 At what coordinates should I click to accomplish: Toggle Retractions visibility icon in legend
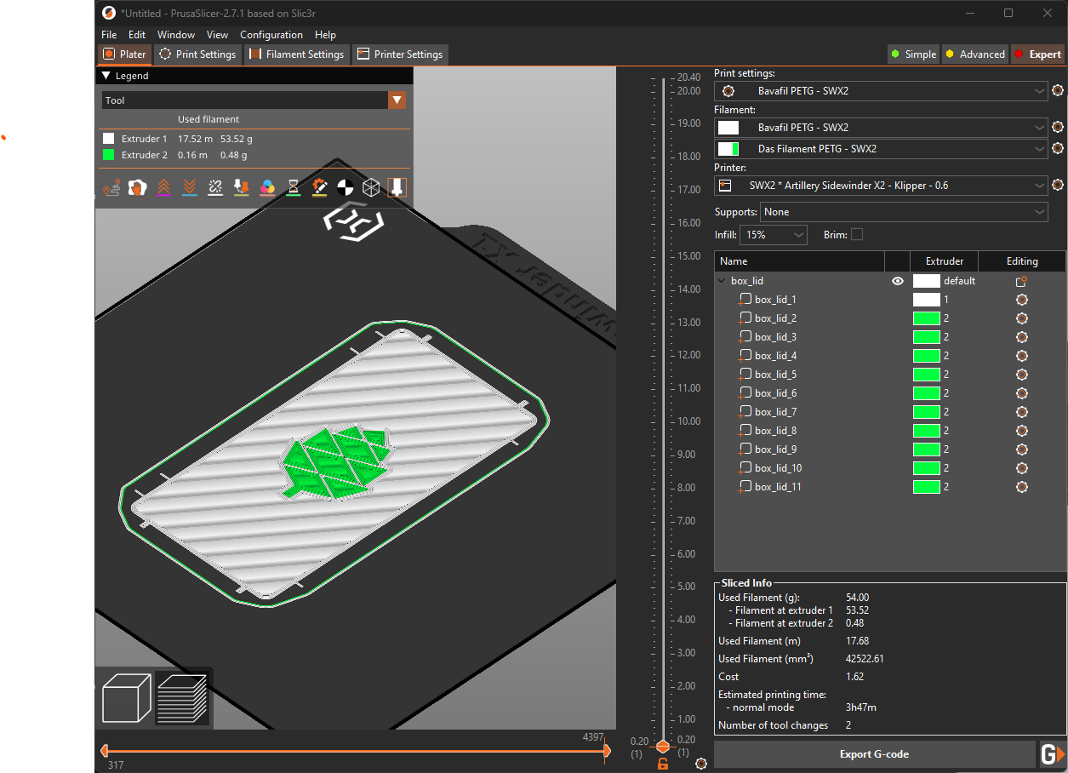coord(163,186)
